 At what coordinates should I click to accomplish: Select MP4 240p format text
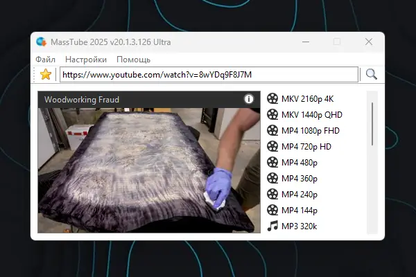pos(300,195)
